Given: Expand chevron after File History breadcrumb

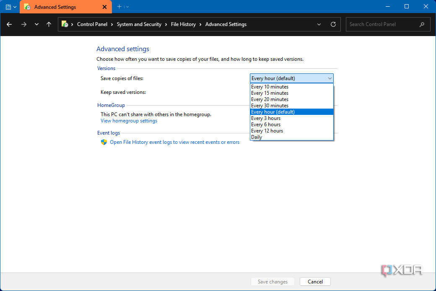Looking at the screenshot, I should (x=200, y=24).
